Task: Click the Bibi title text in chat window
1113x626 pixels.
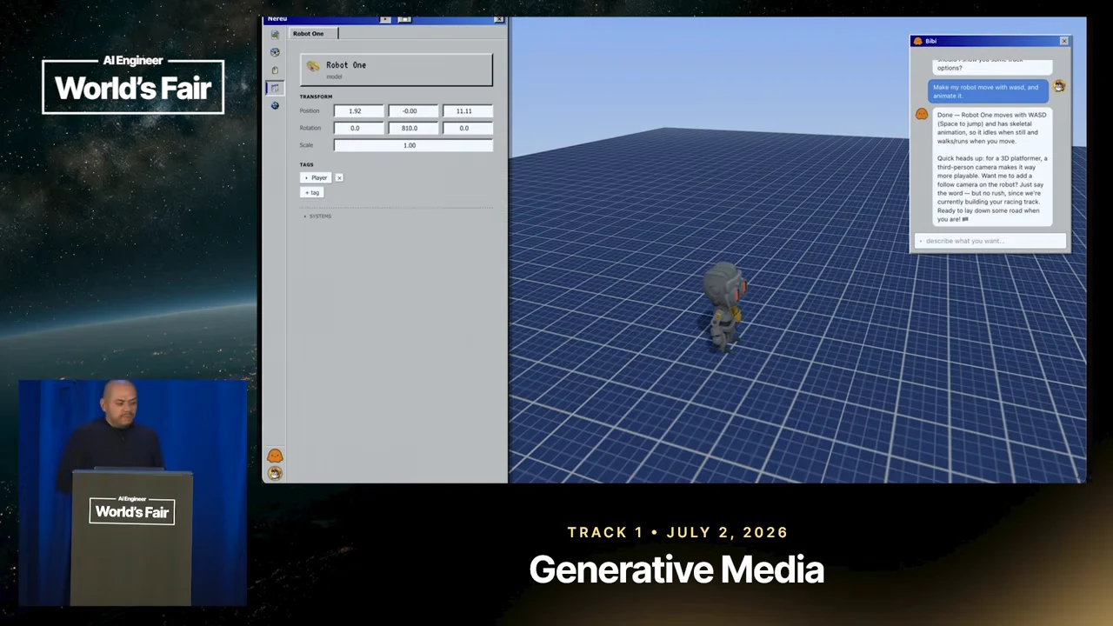Action: pos(931,41)
